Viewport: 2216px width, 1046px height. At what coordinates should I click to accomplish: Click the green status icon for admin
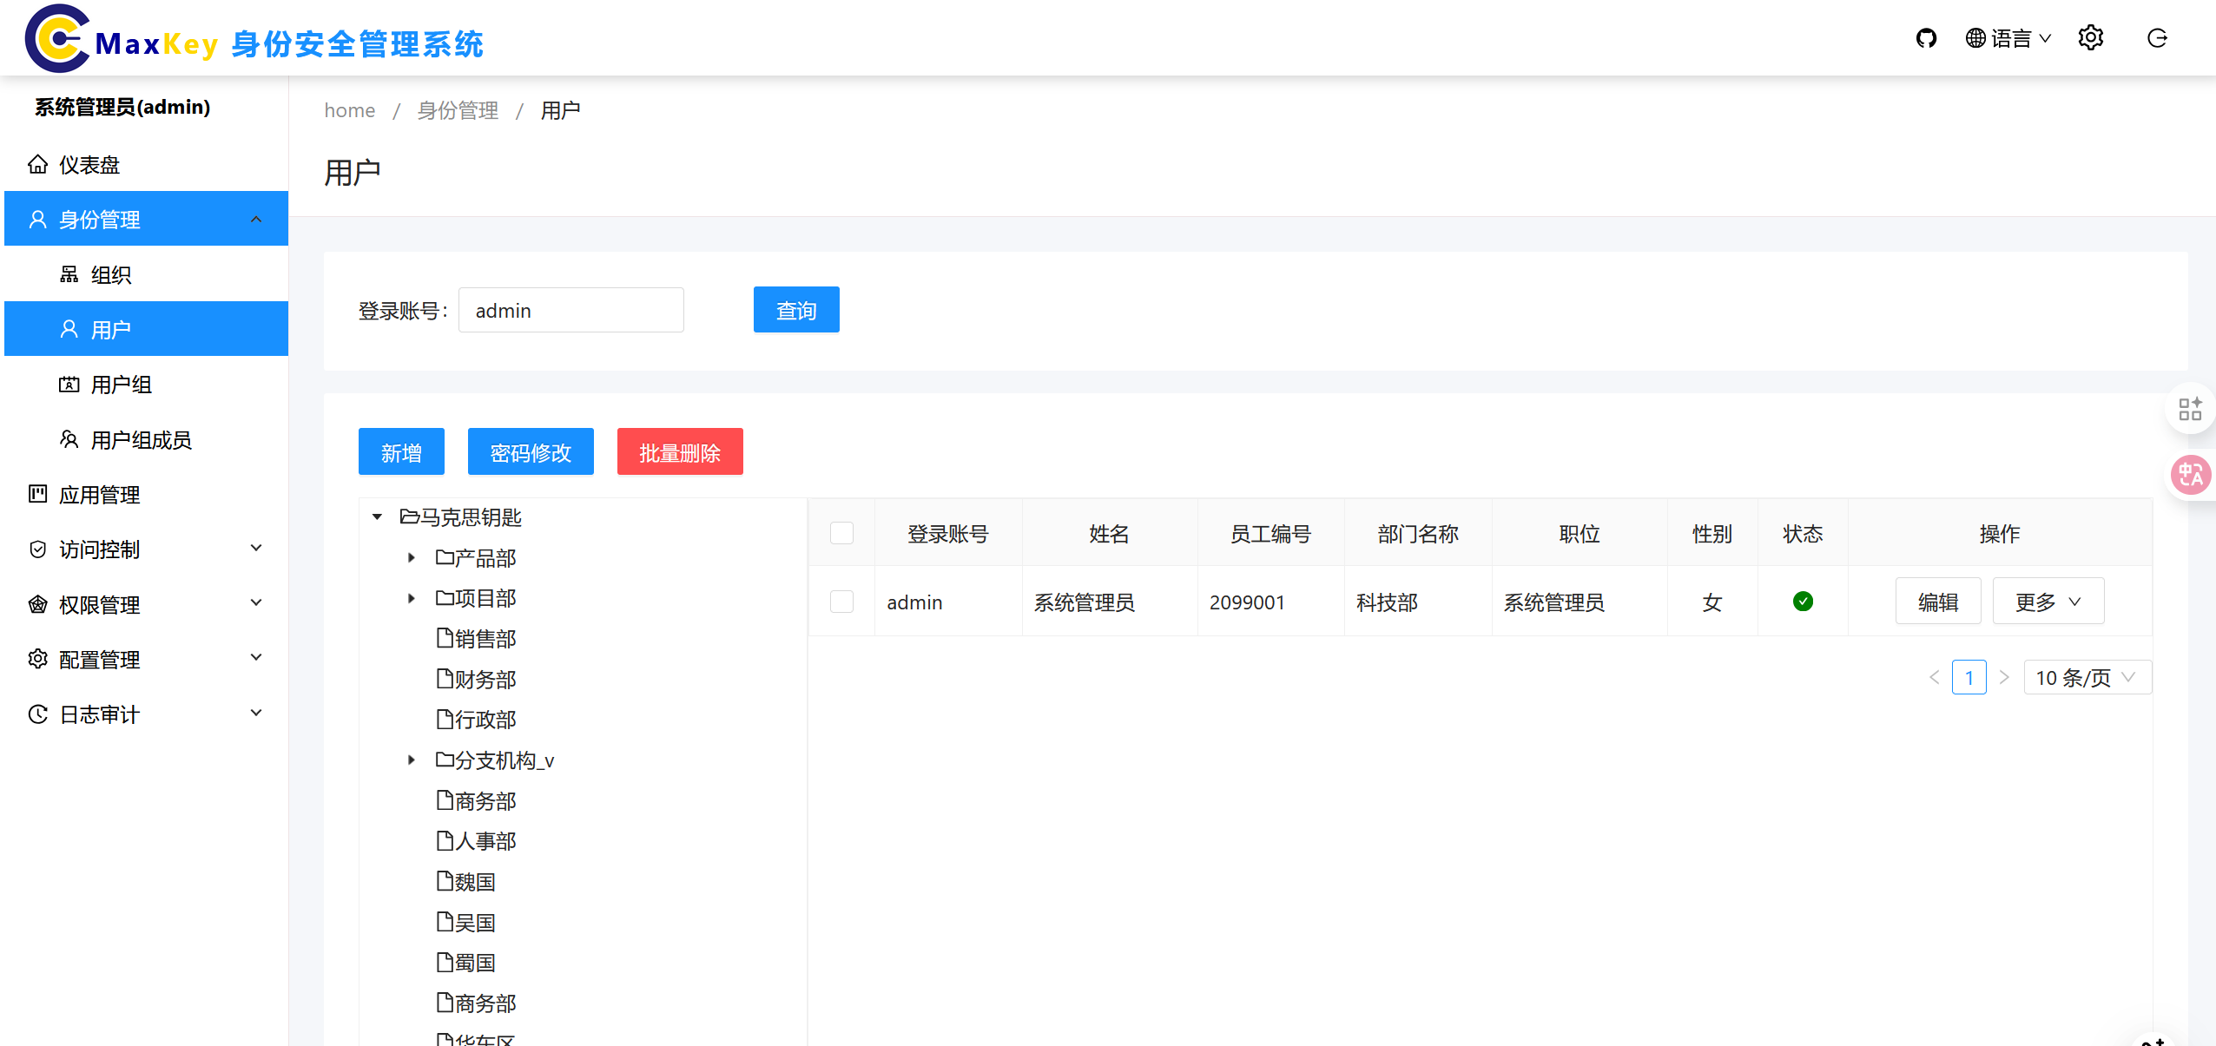(1803, 602)
